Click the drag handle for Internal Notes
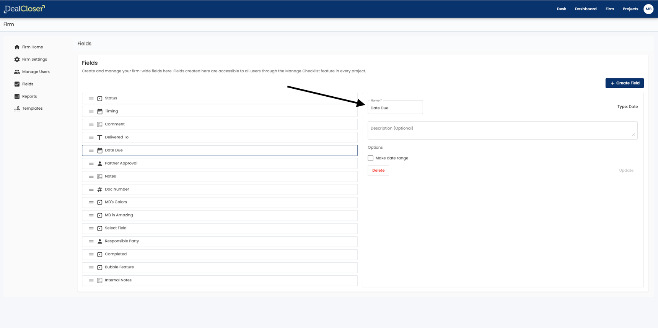Image resolution: width=658 pixels, height=328 pixels. click(91, 280)
